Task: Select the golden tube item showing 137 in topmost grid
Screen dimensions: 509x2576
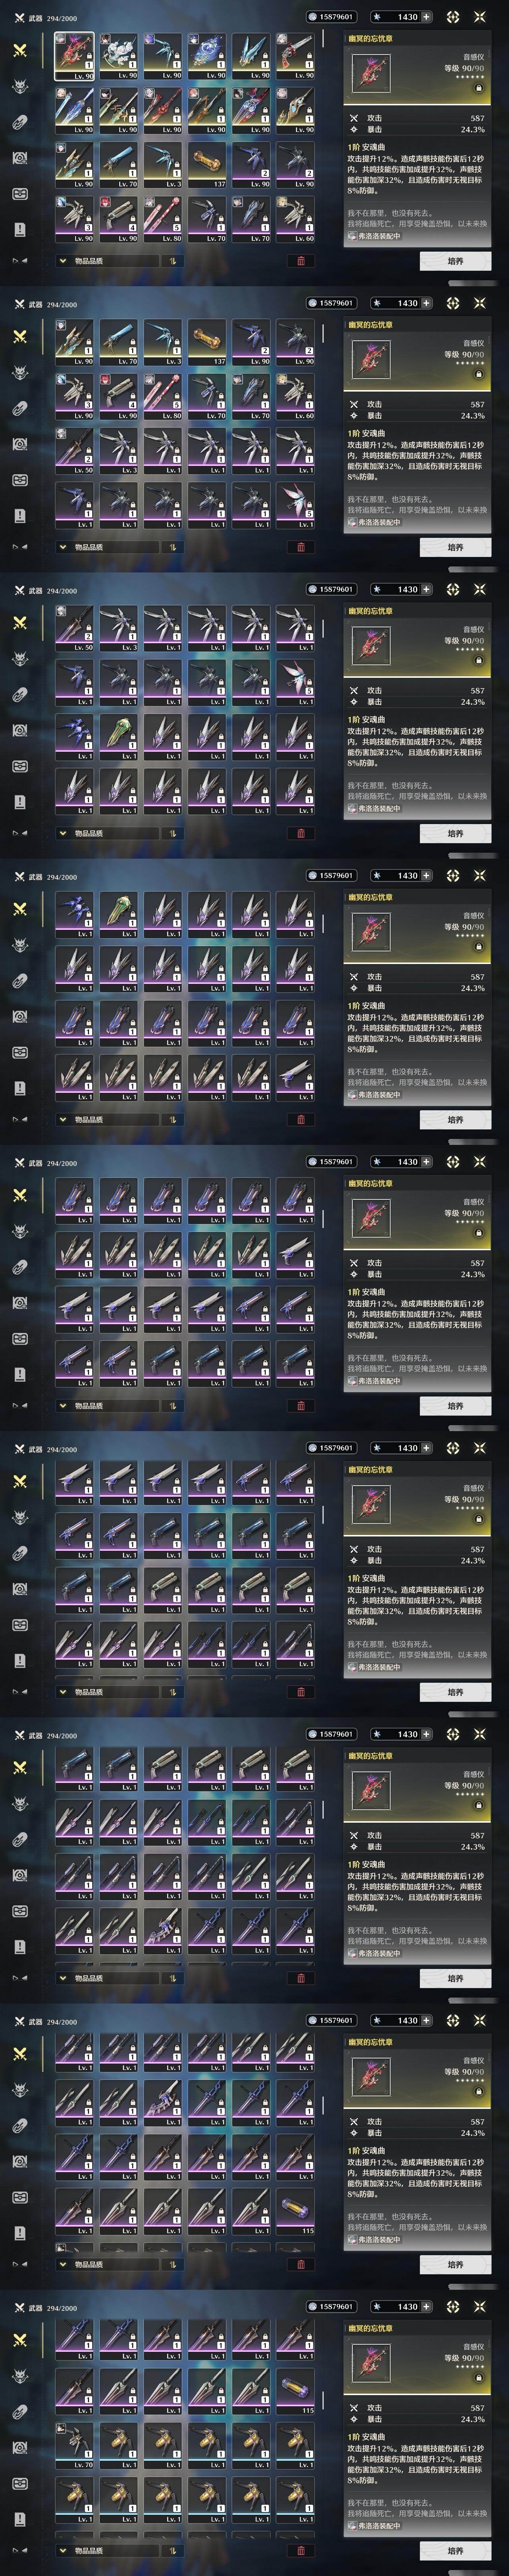Action: pos(207,164)
